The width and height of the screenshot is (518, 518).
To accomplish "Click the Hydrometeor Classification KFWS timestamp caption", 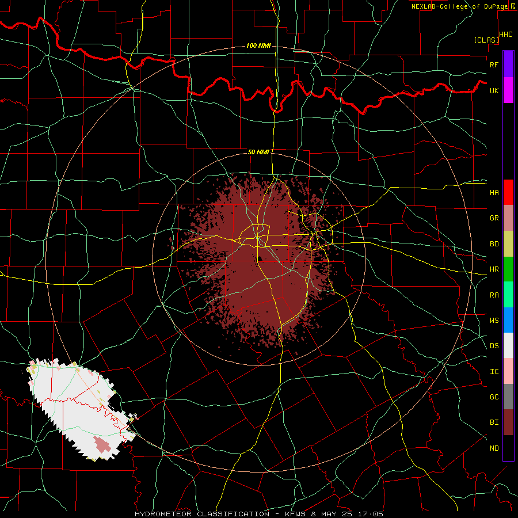I will (259, 514).
